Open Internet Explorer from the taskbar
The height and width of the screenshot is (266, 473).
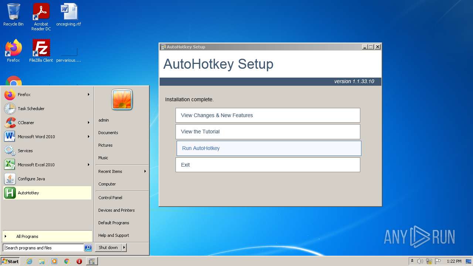30,261
